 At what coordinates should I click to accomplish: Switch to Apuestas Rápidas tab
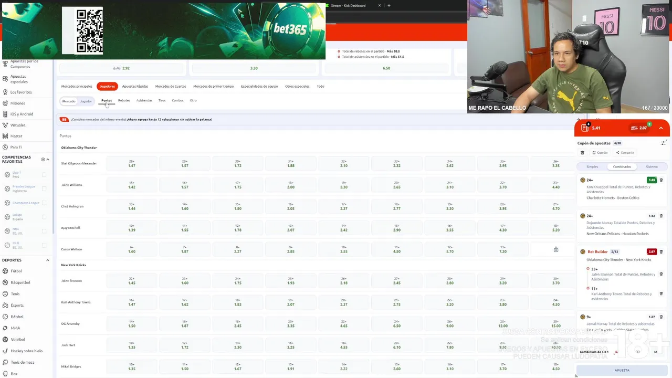click(x=135, y=86)
